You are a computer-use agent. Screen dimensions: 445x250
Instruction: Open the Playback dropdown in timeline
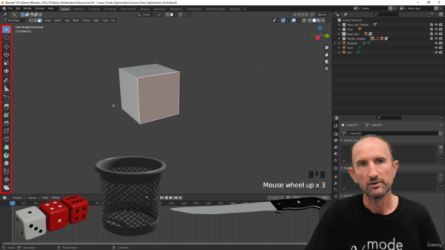tap(19, 197)
